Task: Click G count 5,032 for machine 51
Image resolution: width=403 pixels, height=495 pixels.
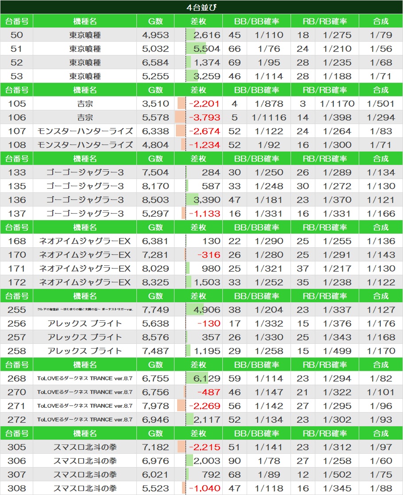Action: 155,49
